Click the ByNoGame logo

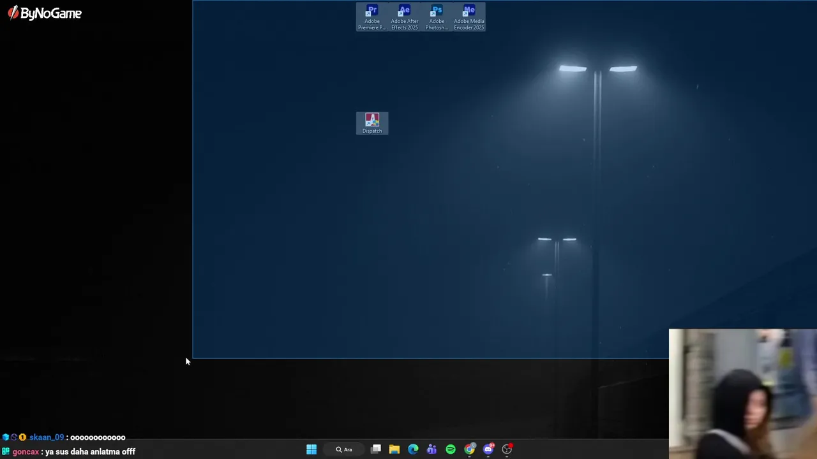(45, 13)
